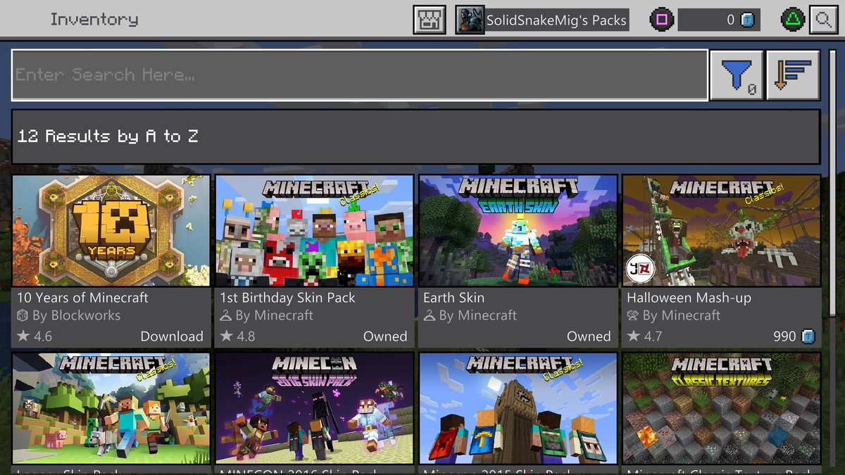Image resolution: width=845 pixels, height=475 pixels.
Task: Open the Earth Skin thumbnail
Action: tap(518, 231)
